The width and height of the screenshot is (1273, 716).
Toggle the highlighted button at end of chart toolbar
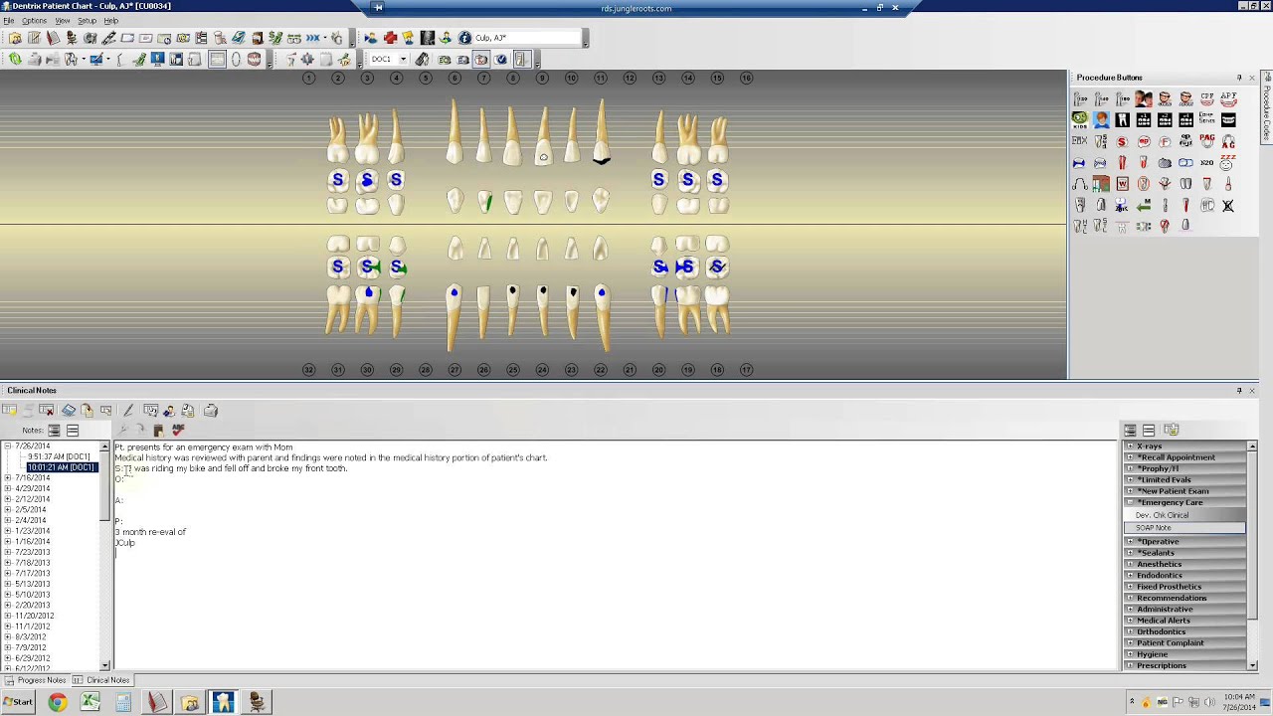tap(521, 60)
